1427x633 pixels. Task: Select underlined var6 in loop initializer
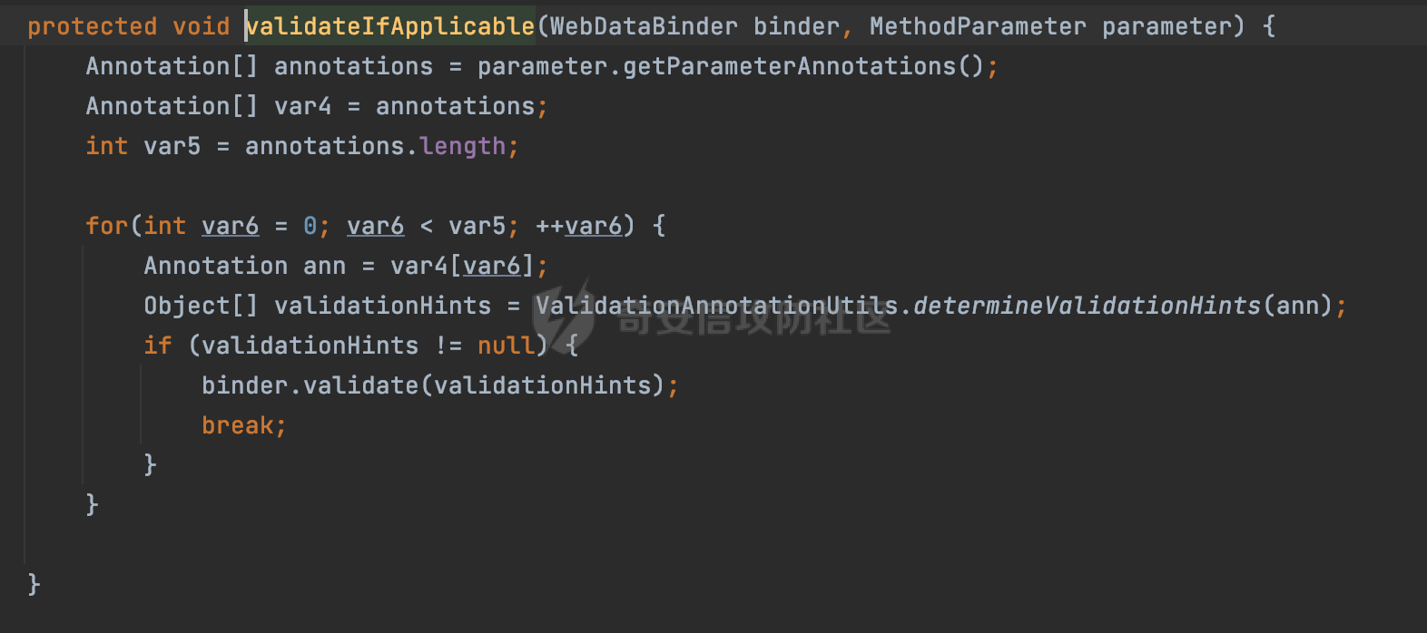click(230, 226)
